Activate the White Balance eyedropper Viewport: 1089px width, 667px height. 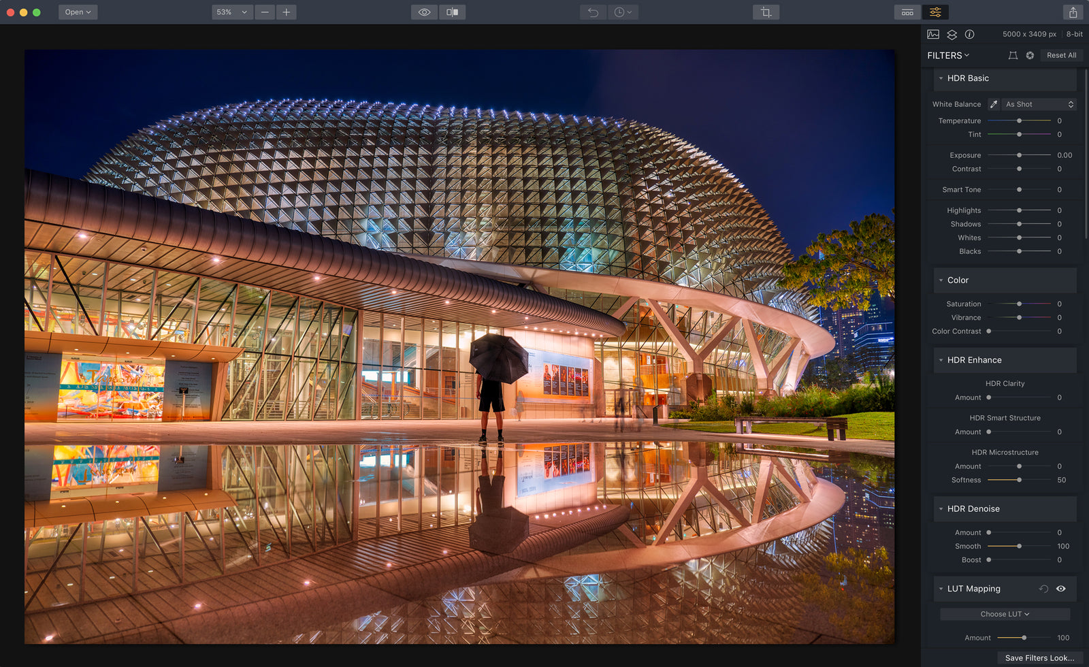pyautogui.click(x=994, y=103)
